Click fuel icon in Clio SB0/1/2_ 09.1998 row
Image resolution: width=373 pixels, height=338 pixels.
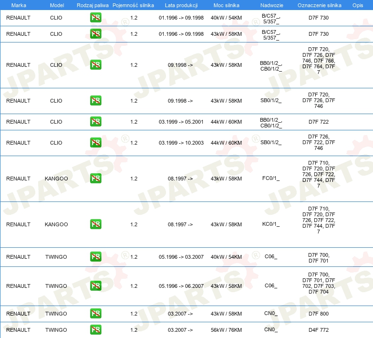pos(95,100)
